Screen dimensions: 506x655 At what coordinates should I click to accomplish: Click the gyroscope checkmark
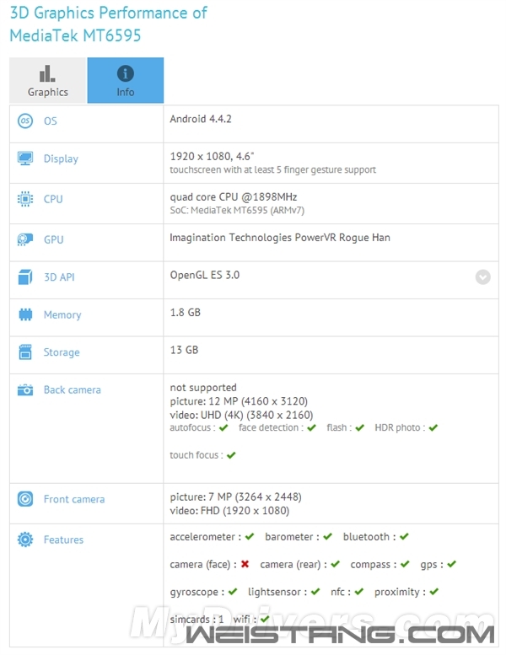pos(233,592)
